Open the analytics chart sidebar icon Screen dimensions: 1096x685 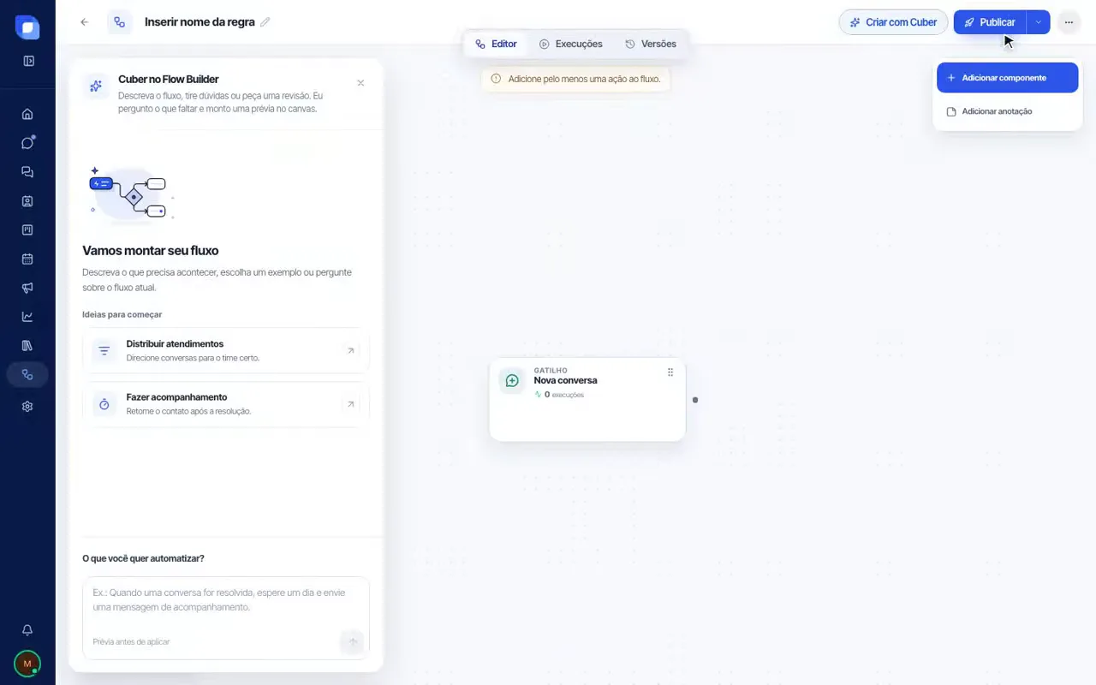click(27, 317)
